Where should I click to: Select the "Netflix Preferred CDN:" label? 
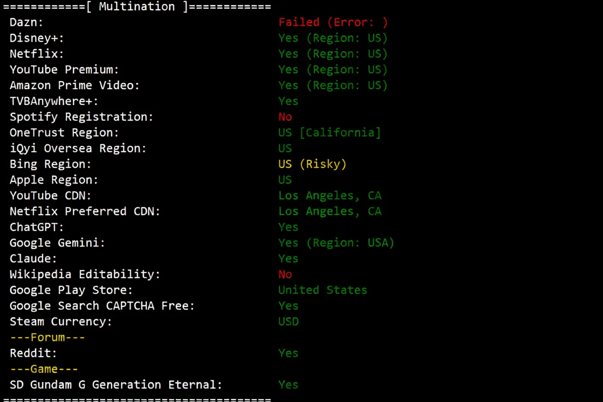pos(85,211)
